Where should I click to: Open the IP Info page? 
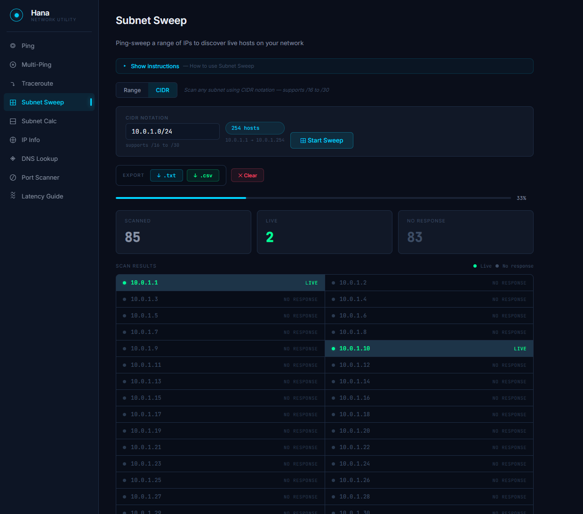[x=49, y=140]
